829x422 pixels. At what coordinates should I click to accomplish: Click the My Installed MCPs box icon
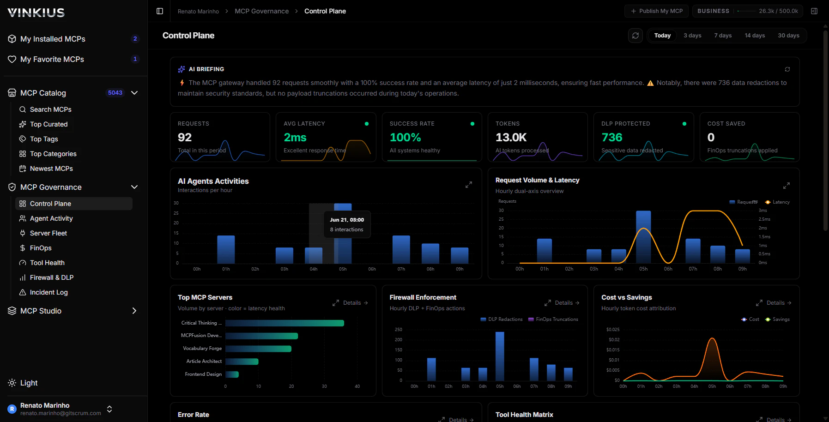(12, 39)
